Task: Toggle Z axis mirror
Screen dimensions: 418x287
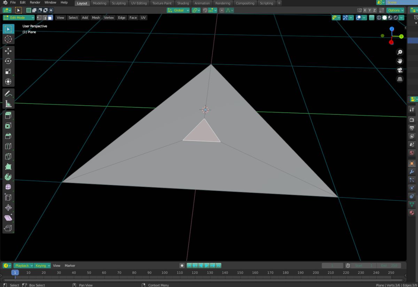Action: pos(374,10)
